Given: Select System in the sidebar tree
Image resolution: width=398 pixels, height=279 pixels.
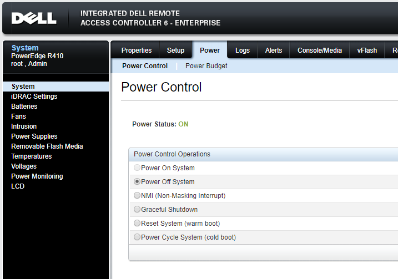Looking at the screenshot, I should [56, 87].
